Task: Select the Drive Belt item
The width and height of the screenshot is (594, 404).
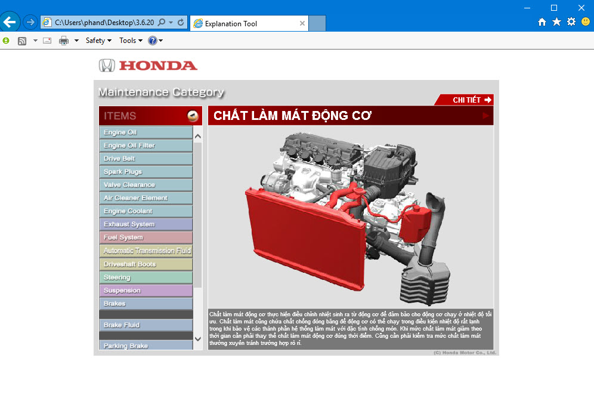Action: coord(146,158)
